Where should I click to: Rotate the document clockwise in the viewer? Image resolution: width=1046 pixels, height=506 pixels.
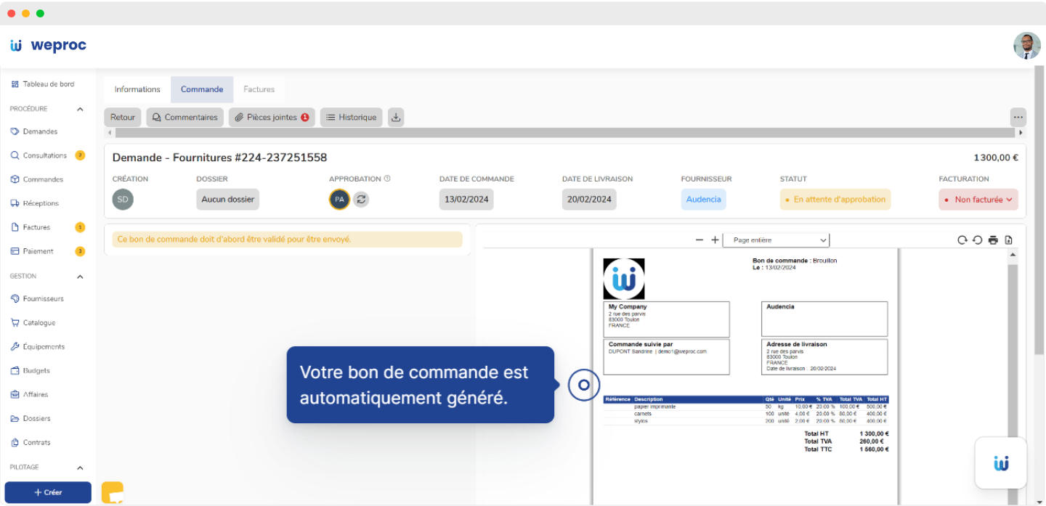962,240
